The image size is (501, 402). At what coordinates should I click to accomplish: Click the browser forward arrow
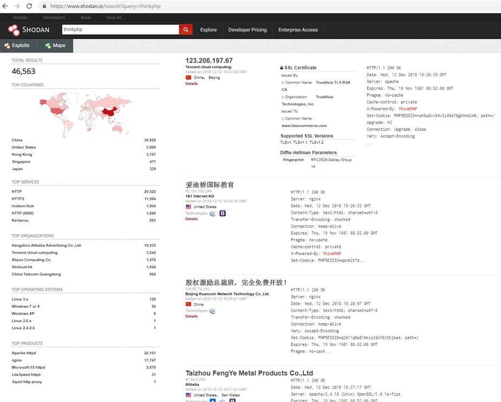coord(17,6)
